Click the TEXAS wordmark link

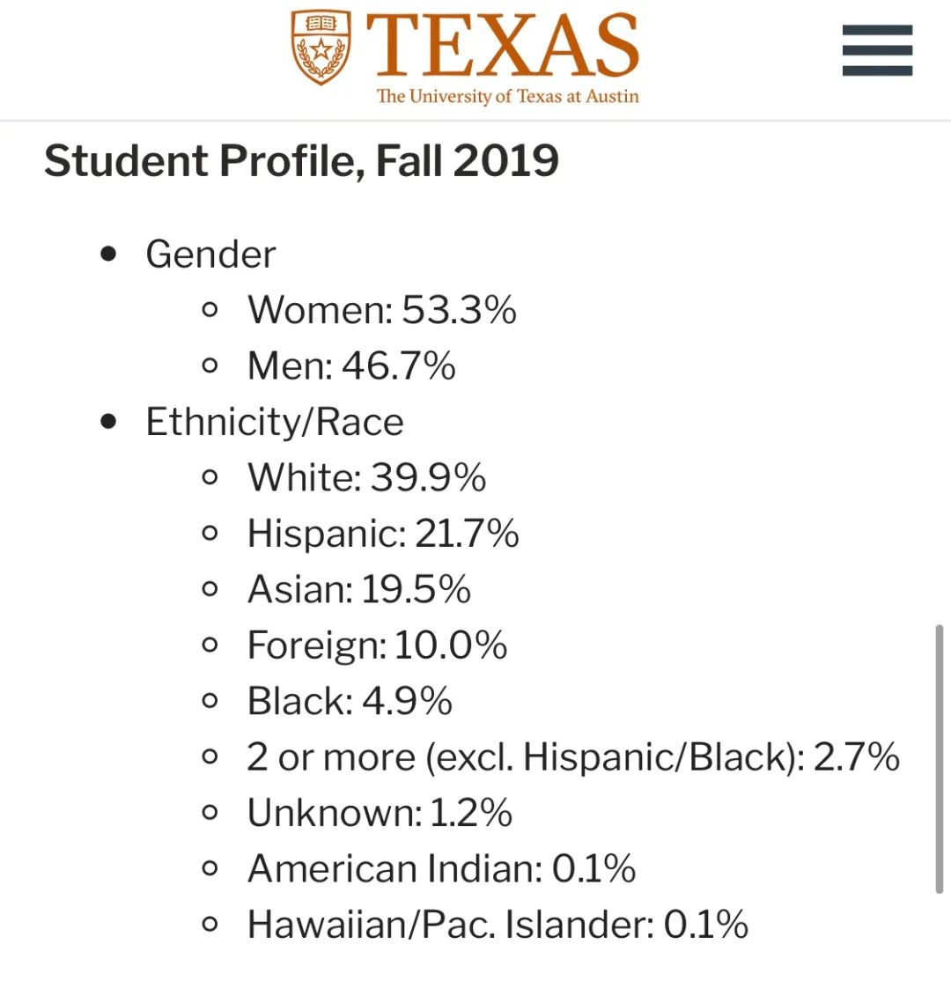(503, 44)
